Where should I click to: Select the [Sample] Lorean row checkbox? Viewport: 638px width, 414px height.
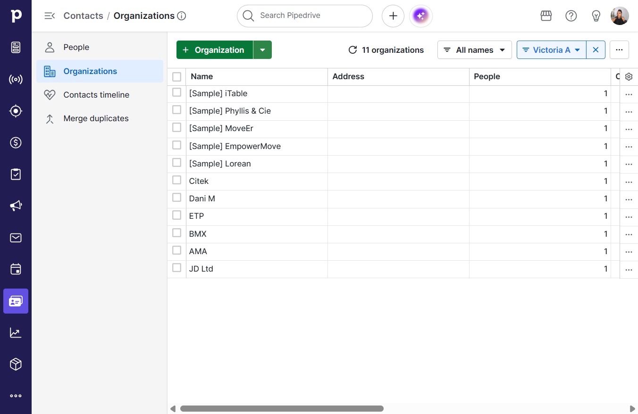pos(176,163)
